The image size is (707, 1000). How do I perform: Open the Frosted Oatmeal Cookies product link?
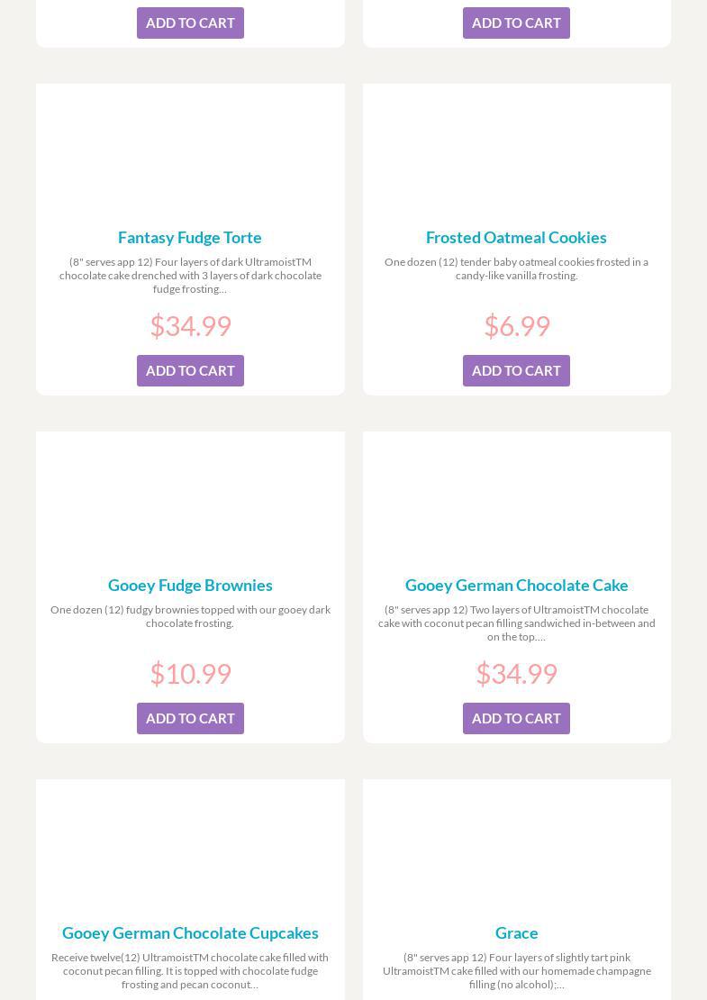[x=516, y=237]
